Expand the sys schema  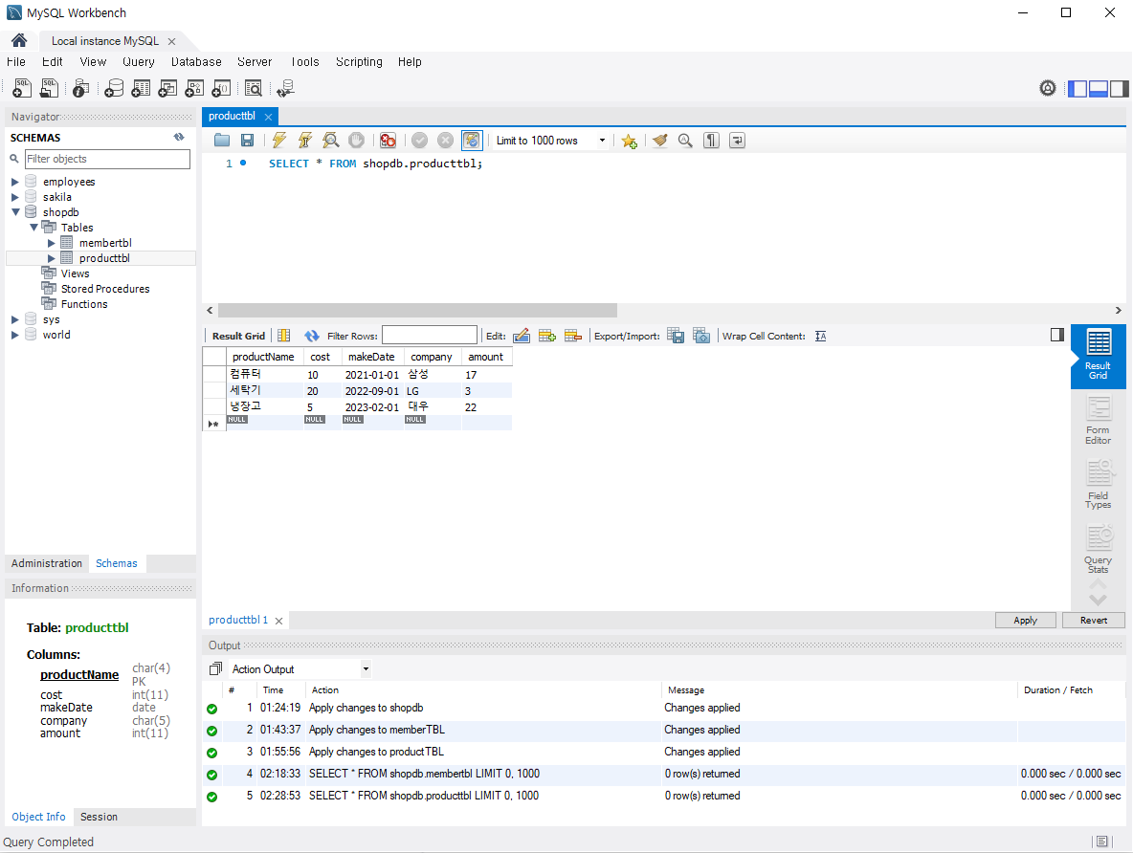(15, 319)
